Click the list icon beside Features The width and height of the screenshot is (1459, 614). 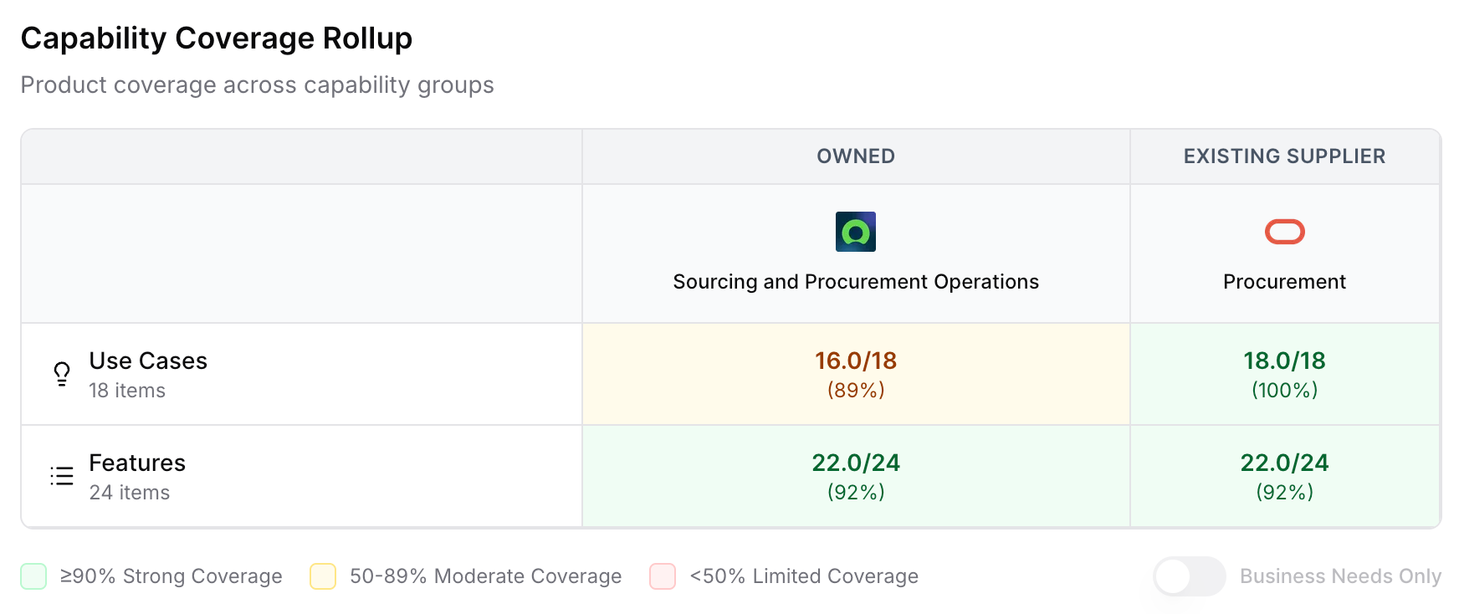pyautogui.click(x=62, y=476)
